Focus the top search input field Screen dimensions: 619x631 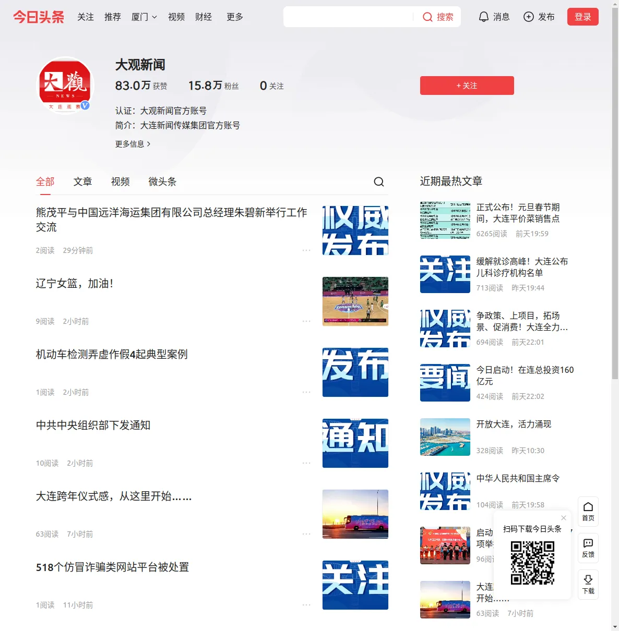(x=349, y=17)
